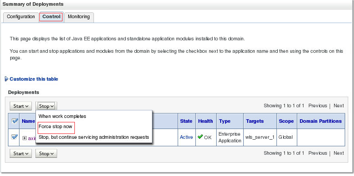Image resolution: width=354 pixels, height=176 pixels.
Task: Open the Monitoring tab
Action: coord(79,17)
